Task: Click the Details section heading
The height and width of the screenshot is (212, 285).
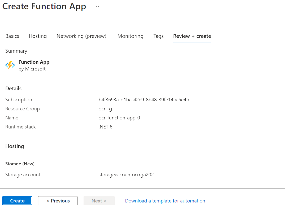Action: [14, 89]
